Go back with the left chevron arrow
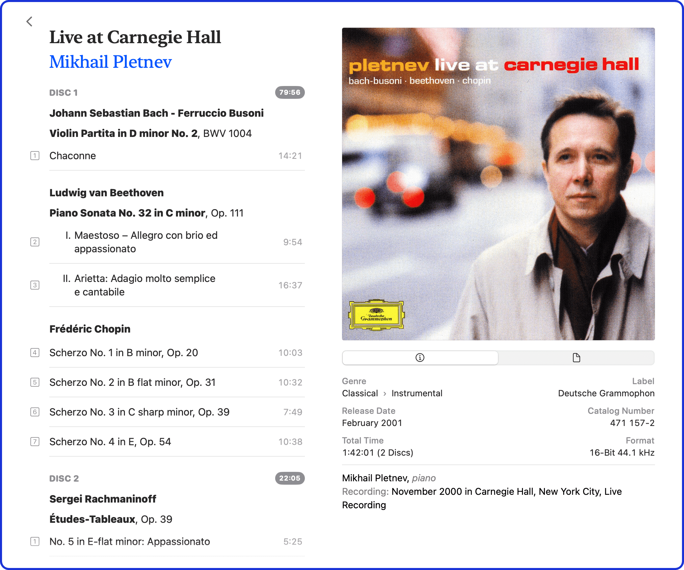Viewport: 684px width, 570px height. click(x=29, y=22)
